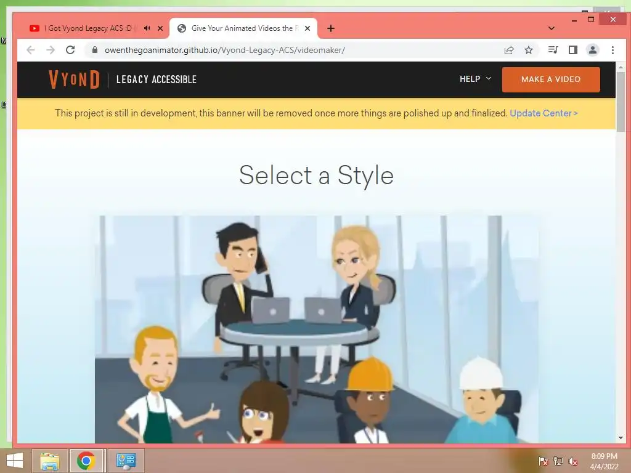Click the Chrome taskbar icon
This screenshot has height=473, width=631.
tap(86, 461)
